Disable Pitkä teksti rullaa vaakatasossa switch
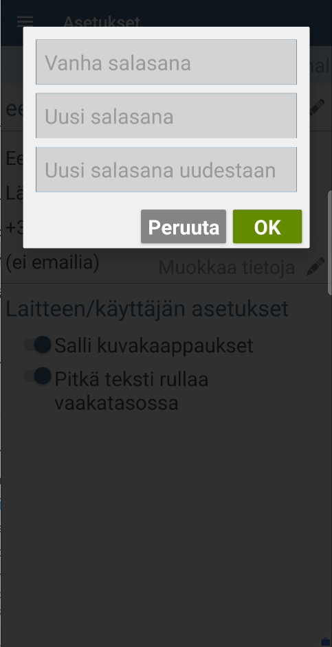The width and height of the screenshot is (332, 647). pyautogui.click(x=38, y=376)
